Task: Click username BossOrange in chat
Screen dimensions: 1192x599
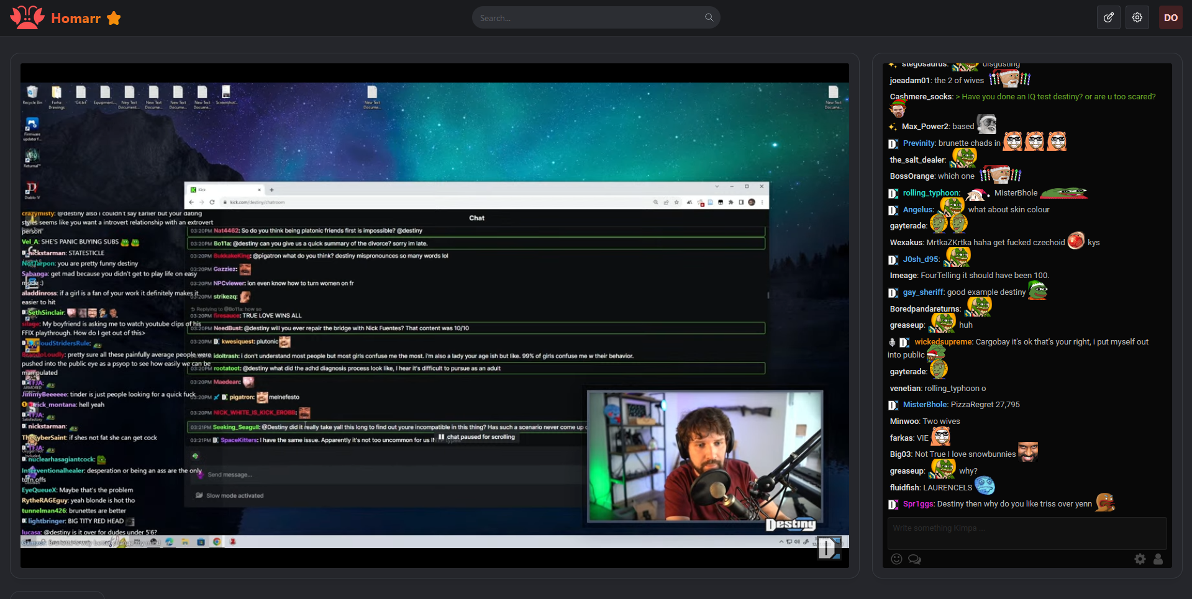Action: [912, 176]
